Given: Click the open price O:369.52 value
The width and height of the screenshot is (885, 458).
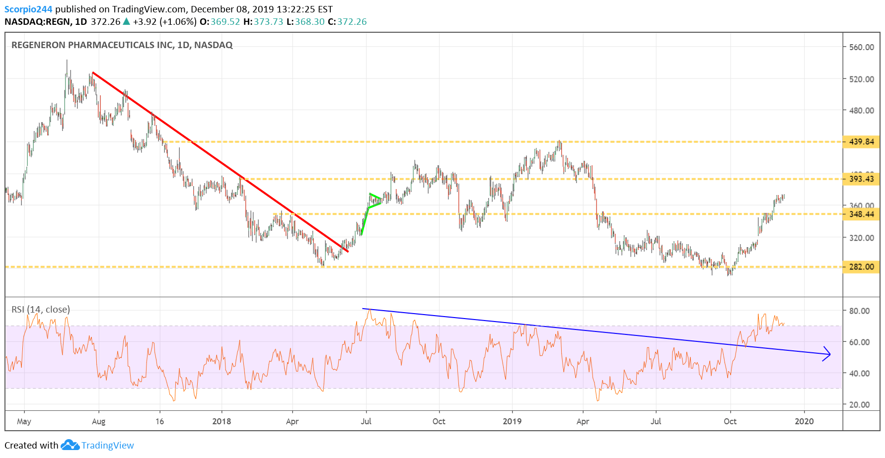Looking at the screenshot, I should tap(220, 22).
